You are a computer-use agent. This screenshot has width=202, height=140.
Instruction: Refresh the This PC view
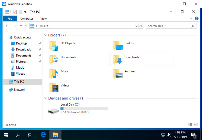[x=141, y=26]
